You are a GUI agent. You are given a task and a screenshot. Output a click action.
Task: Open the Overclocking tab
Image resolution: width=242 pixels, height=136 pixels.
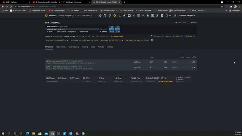(74, 47)
